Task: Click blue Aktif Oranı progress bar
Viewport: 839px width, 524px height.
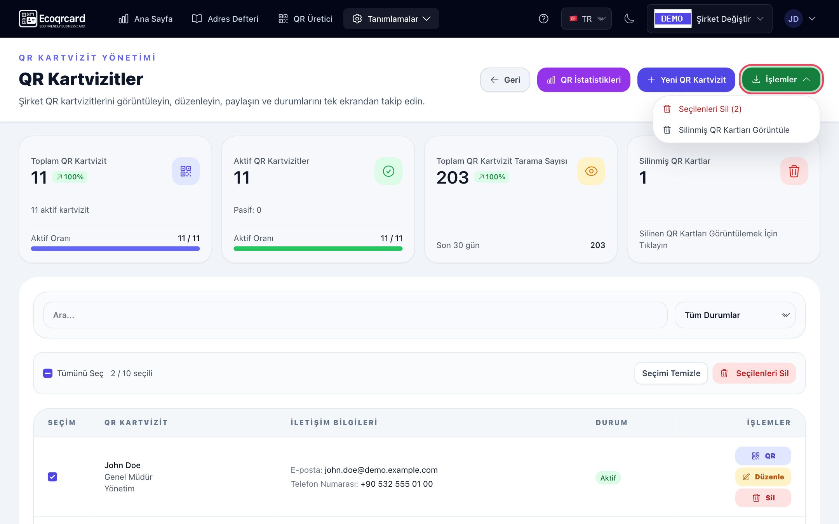Action: [115, 248]
